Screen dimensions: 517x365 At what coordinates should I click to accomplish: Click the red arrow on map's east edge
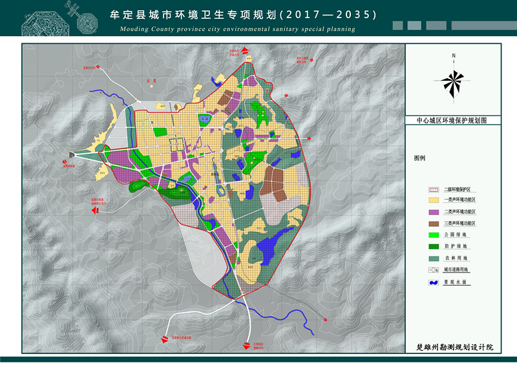pyautogui.click(x=311, y=138)
